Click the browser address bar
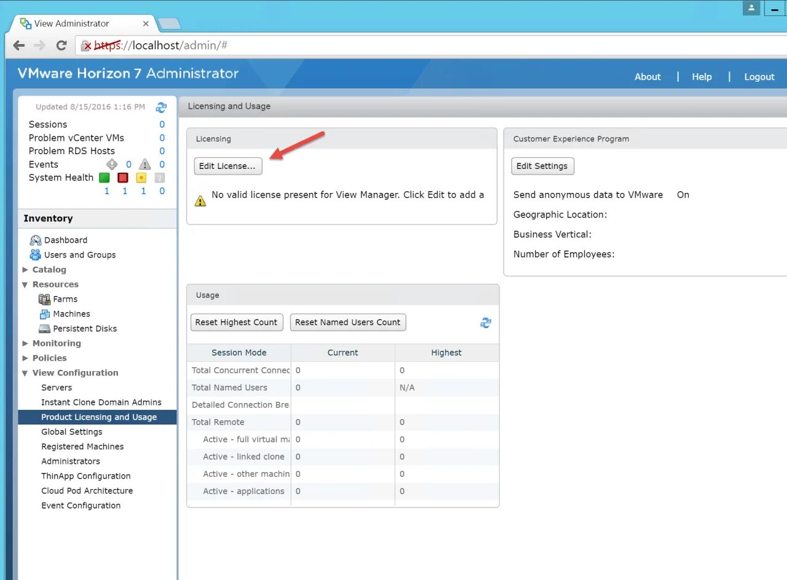The image size is (787, 580). (x=430, y=45)
